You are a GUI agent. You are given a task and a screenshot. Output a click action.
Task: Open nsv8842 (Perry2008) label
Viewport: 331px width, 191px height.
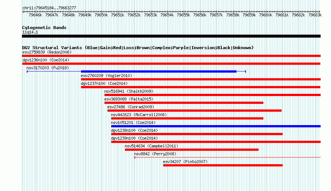[x=155, y=154]
